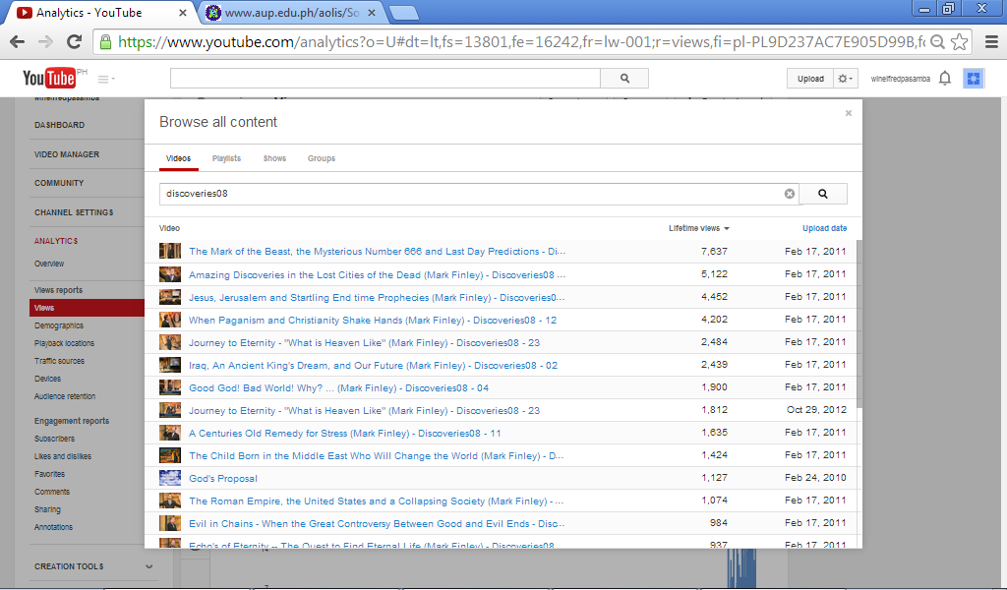Switch to the www.aup.edu.ph browser tab

point(291,13)
